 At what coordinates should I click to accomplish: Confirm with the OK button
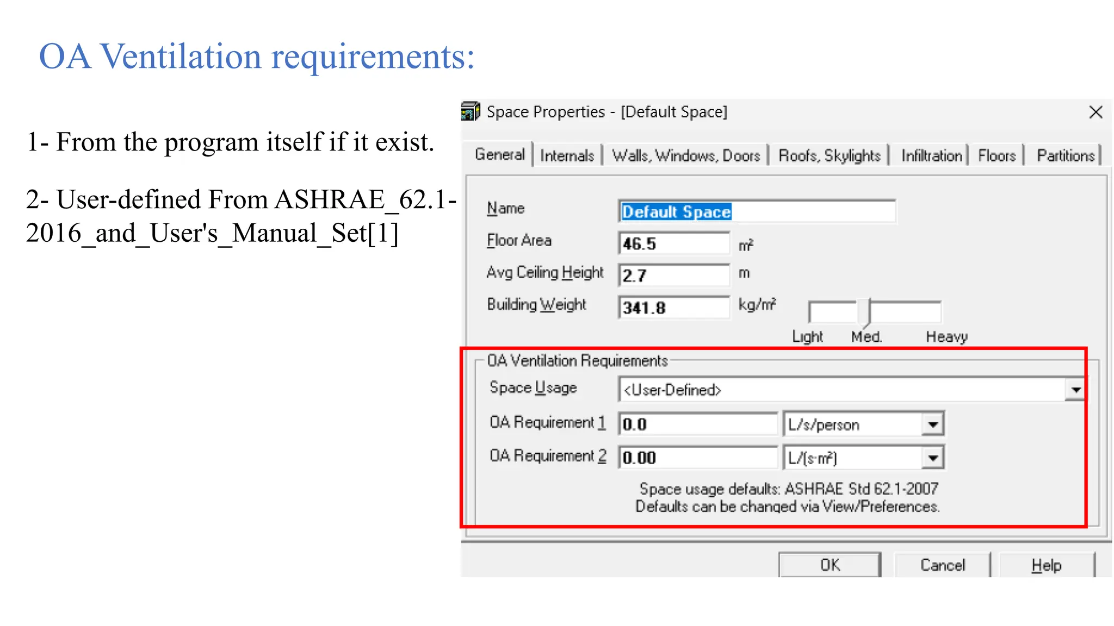pos(830,565)
